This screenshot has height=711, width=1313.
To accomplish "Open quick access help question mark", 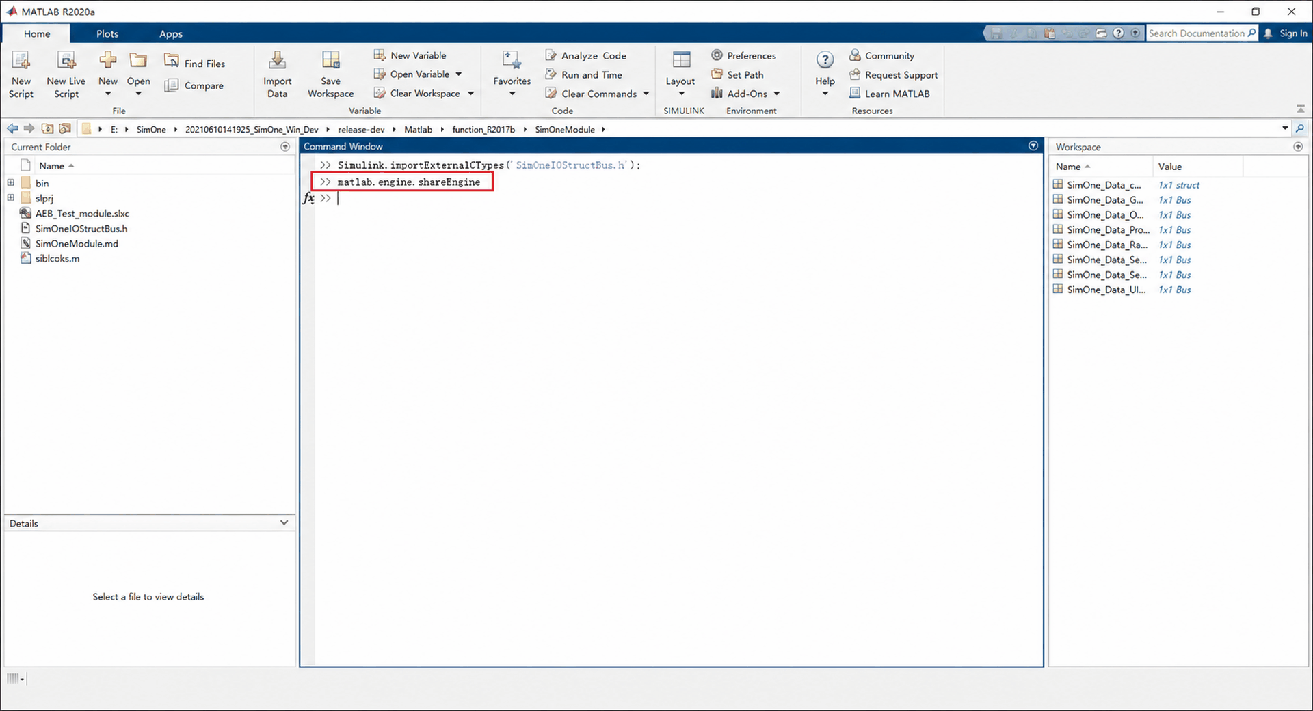I will tap(1118, 33).
